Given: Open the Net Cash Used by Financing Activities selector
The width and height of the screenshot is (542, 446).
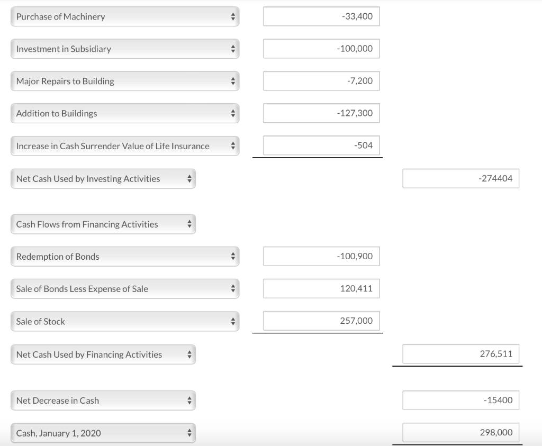Looking at the screenshot, I should [x=103, y=354].
